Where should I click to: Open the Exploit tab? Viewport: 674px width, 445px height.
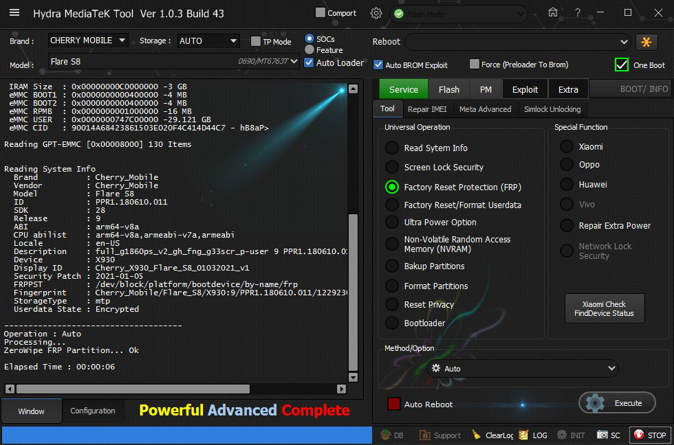[525, 90]
